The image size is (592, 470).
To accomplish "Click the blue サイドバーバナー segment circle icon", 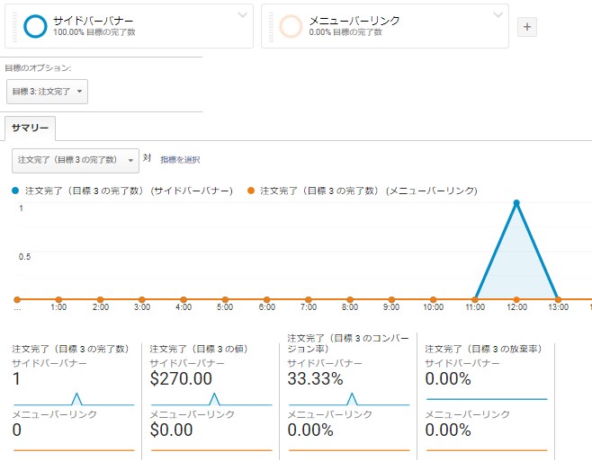I will click(x=35, y=26).
